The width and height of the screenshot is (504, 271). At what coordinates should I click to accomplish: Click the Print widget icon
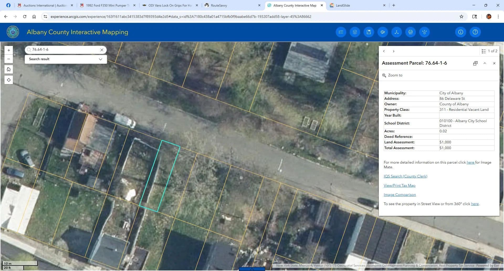(x=410, y=32)
